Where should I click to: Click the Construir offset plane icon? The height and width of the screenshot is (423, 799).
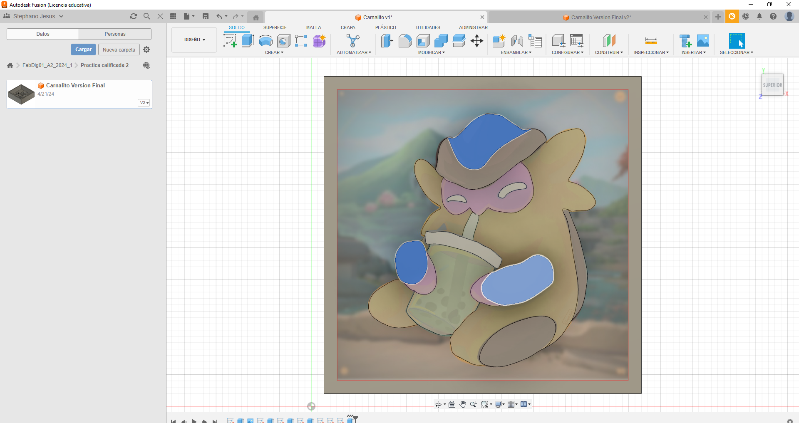(609, 41)
